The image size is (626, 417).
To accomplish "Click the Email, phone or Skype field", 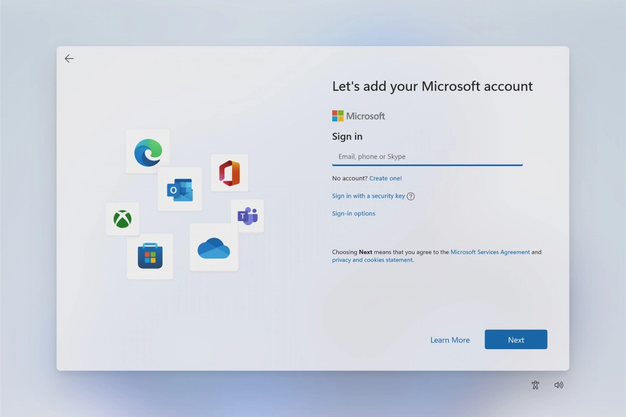I will 427,156.
